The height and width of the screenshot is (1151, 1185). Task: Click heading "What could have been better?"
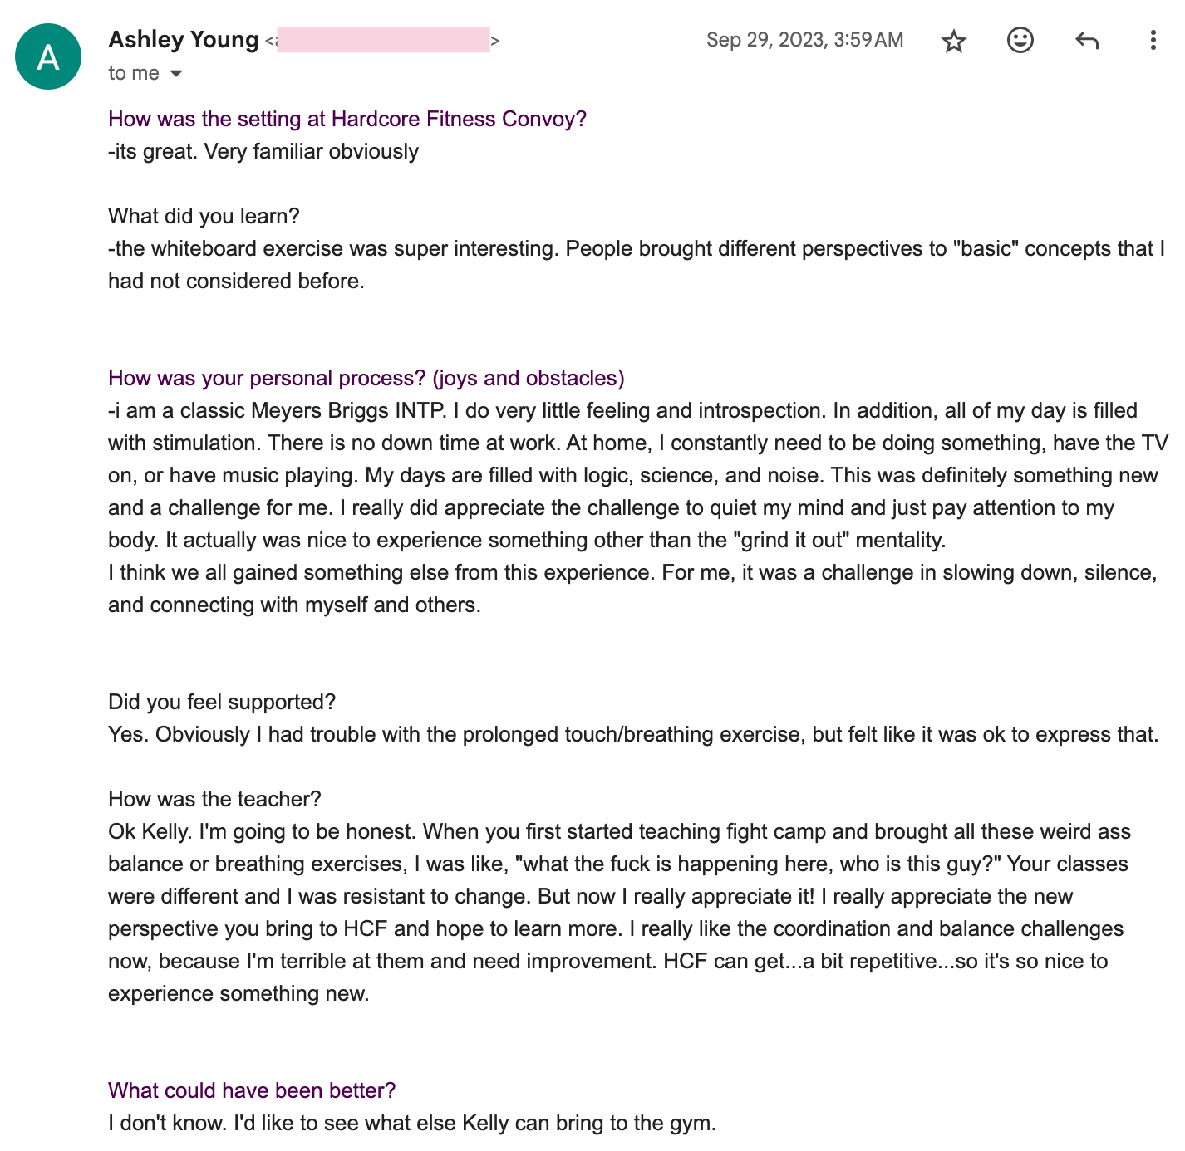(252, 1090)
